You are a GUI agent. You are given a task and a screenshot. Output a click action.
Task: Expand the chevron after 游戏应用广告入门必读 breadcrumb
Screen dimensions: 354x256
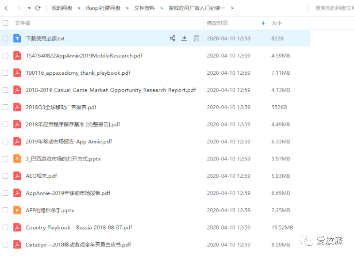(x=232, y=8)
